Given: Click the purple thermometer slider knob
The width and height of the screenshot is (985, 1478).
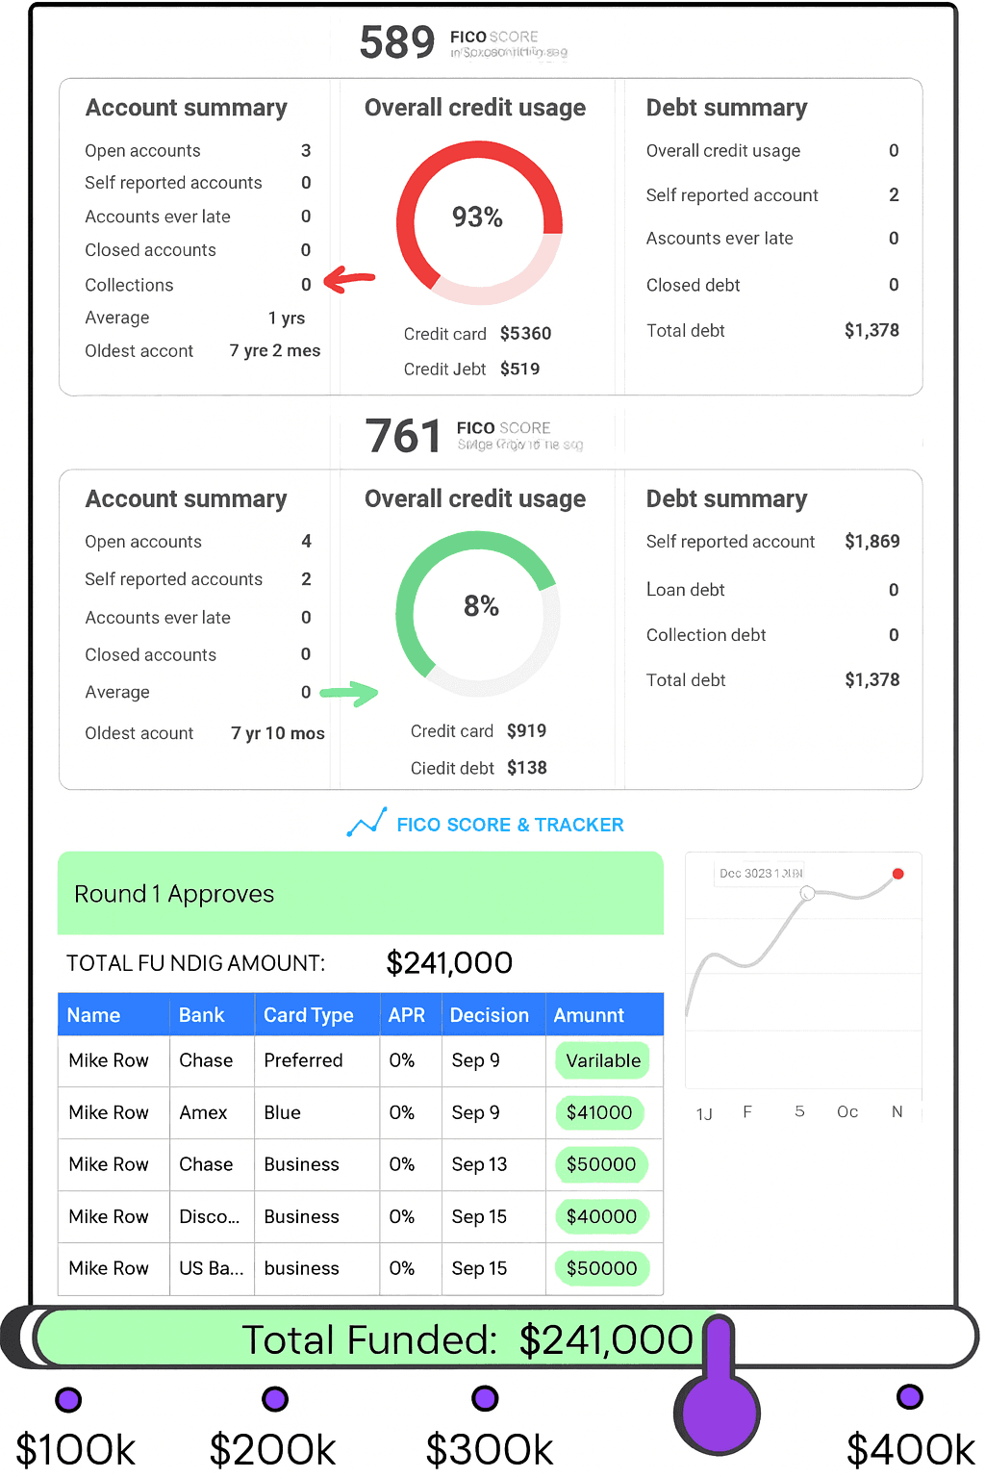Looking at the screenshot, I should (718, 1413).
